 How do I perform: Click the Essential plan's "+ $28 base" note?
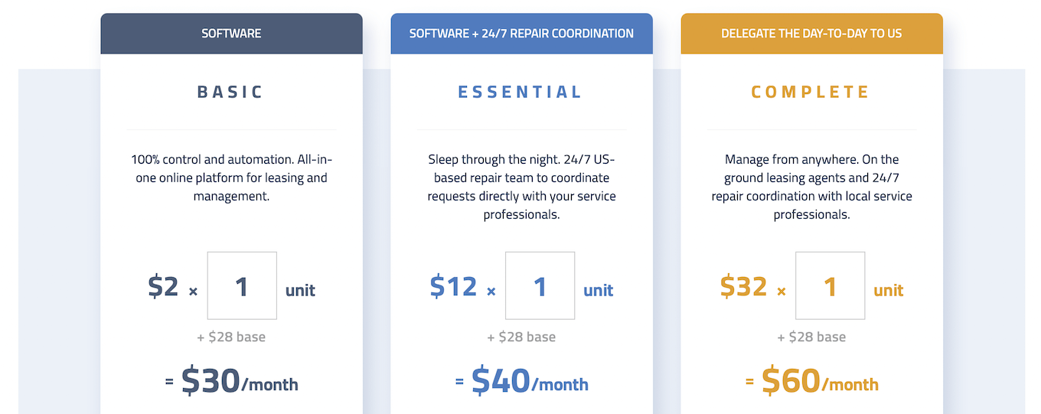(x=521, y=337)
